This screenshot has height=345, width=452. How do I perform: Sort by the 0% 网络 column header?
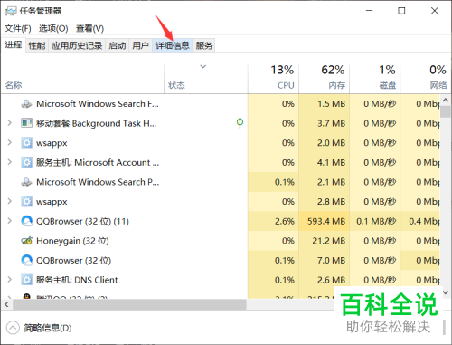[x=425, y=79]
